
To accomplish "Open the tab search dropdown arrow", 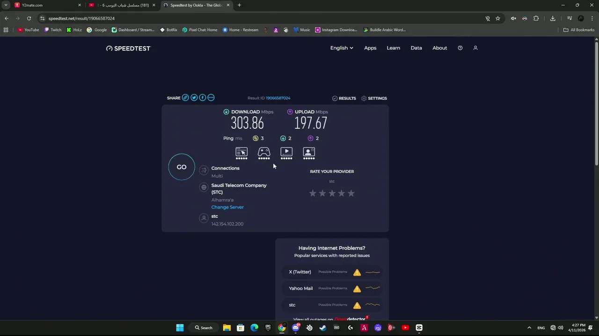I will click(6, 5).
